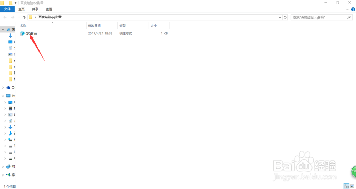
Task: Open Quick access star in sidebar
Action: click(x=9, y=29)
